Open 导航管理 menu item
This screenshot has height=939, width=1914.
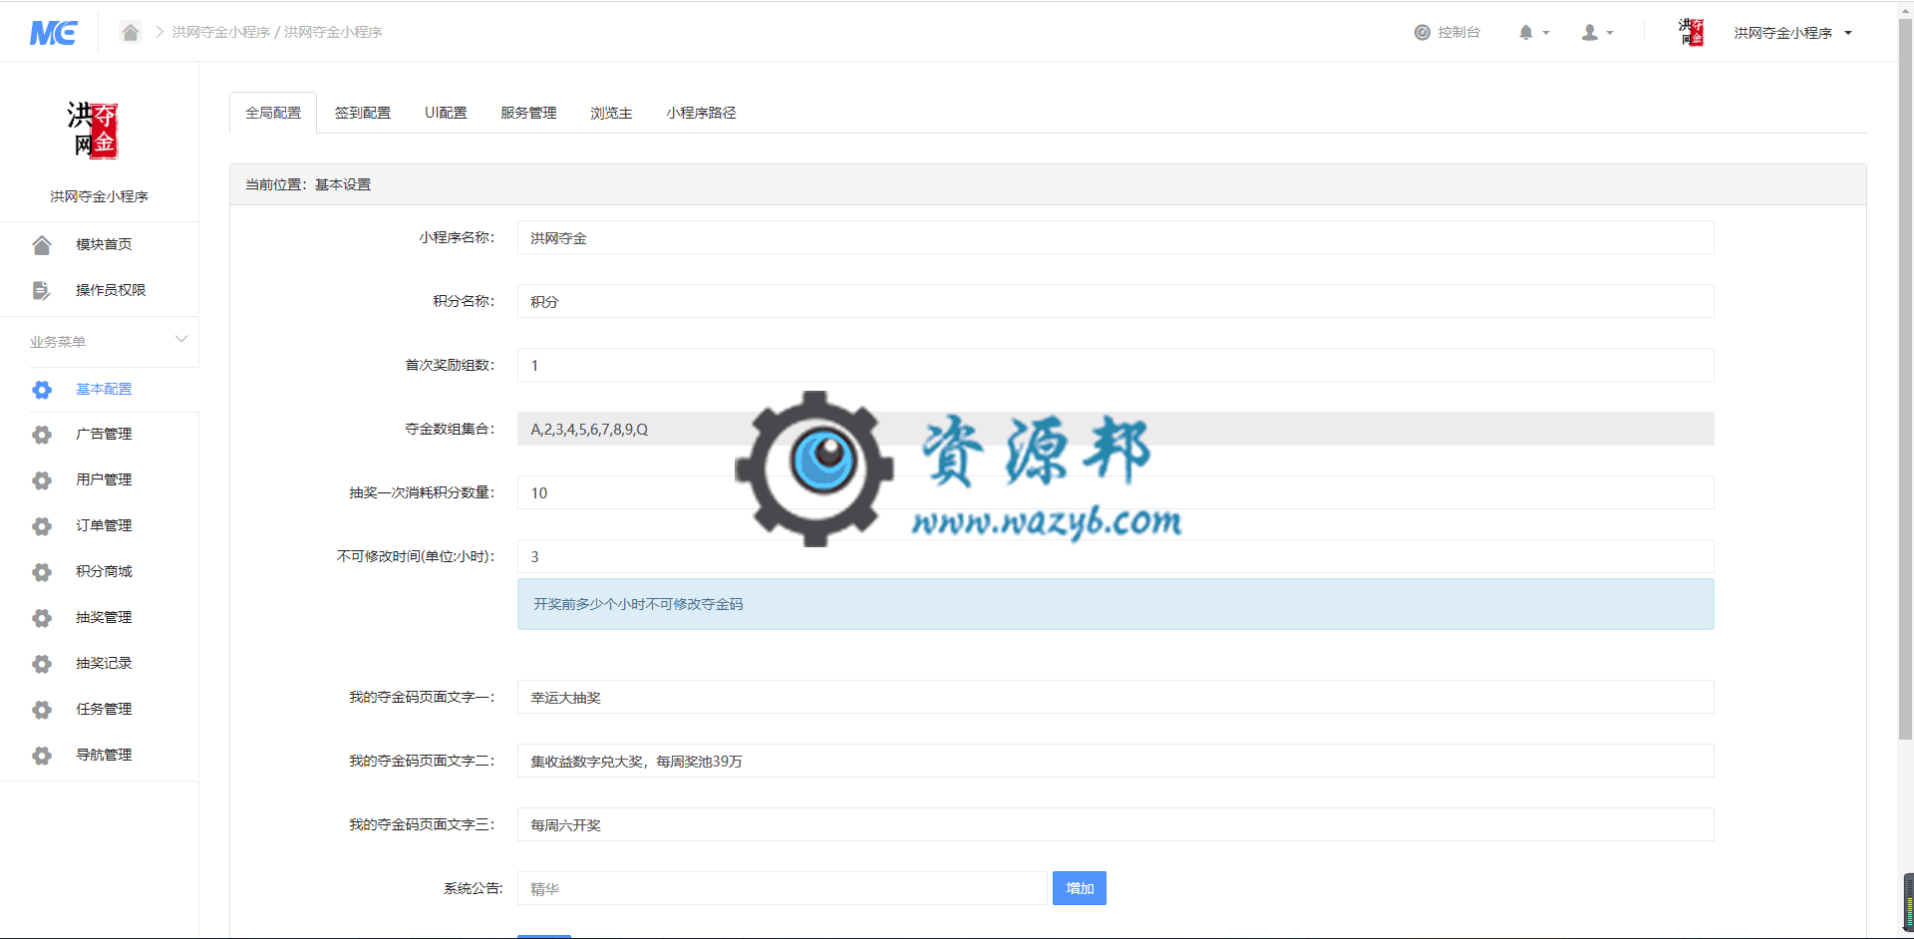click(104, 755)
